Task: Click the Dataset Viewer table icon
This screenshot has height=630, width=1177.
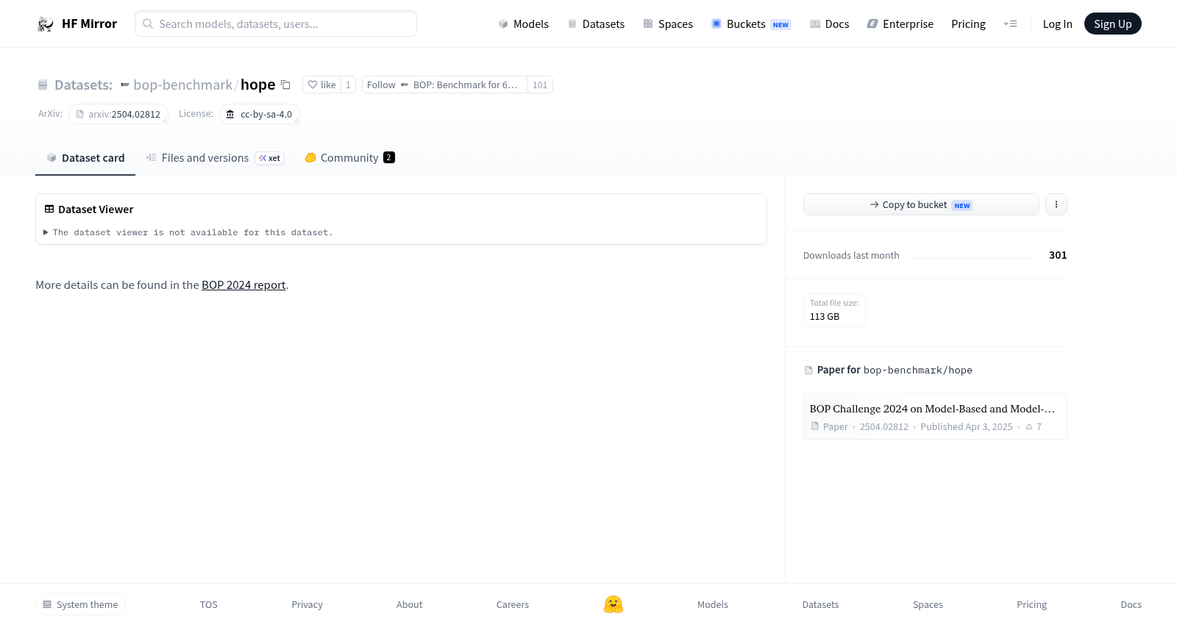Action: [49, 210]
